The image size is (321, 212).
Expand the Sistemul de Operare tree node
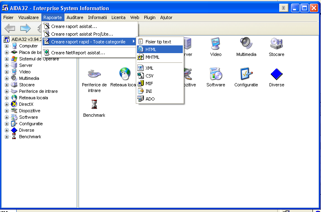pyautogui.click(x=7, y=59)
